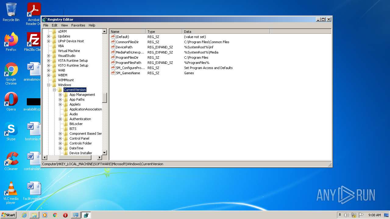Launch Firefox from the desktop

coord(11,42)
